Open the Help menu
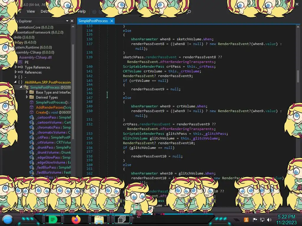This screenshot has width=302, height=226. 82,11
